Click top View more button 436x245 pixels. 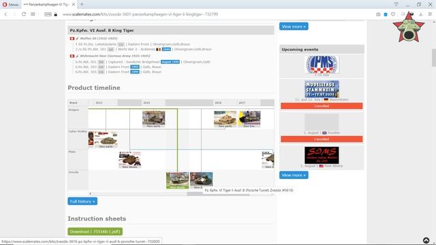pyautogui.click(x=294, y=27)
